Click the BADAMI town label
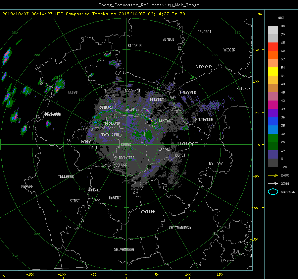Screen dimensions: 298x279 (131, 109)
